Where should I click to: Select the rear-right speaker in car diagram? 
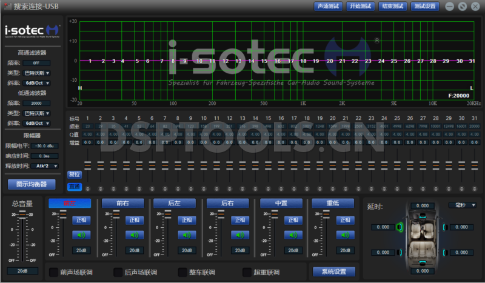pos(445,252)
